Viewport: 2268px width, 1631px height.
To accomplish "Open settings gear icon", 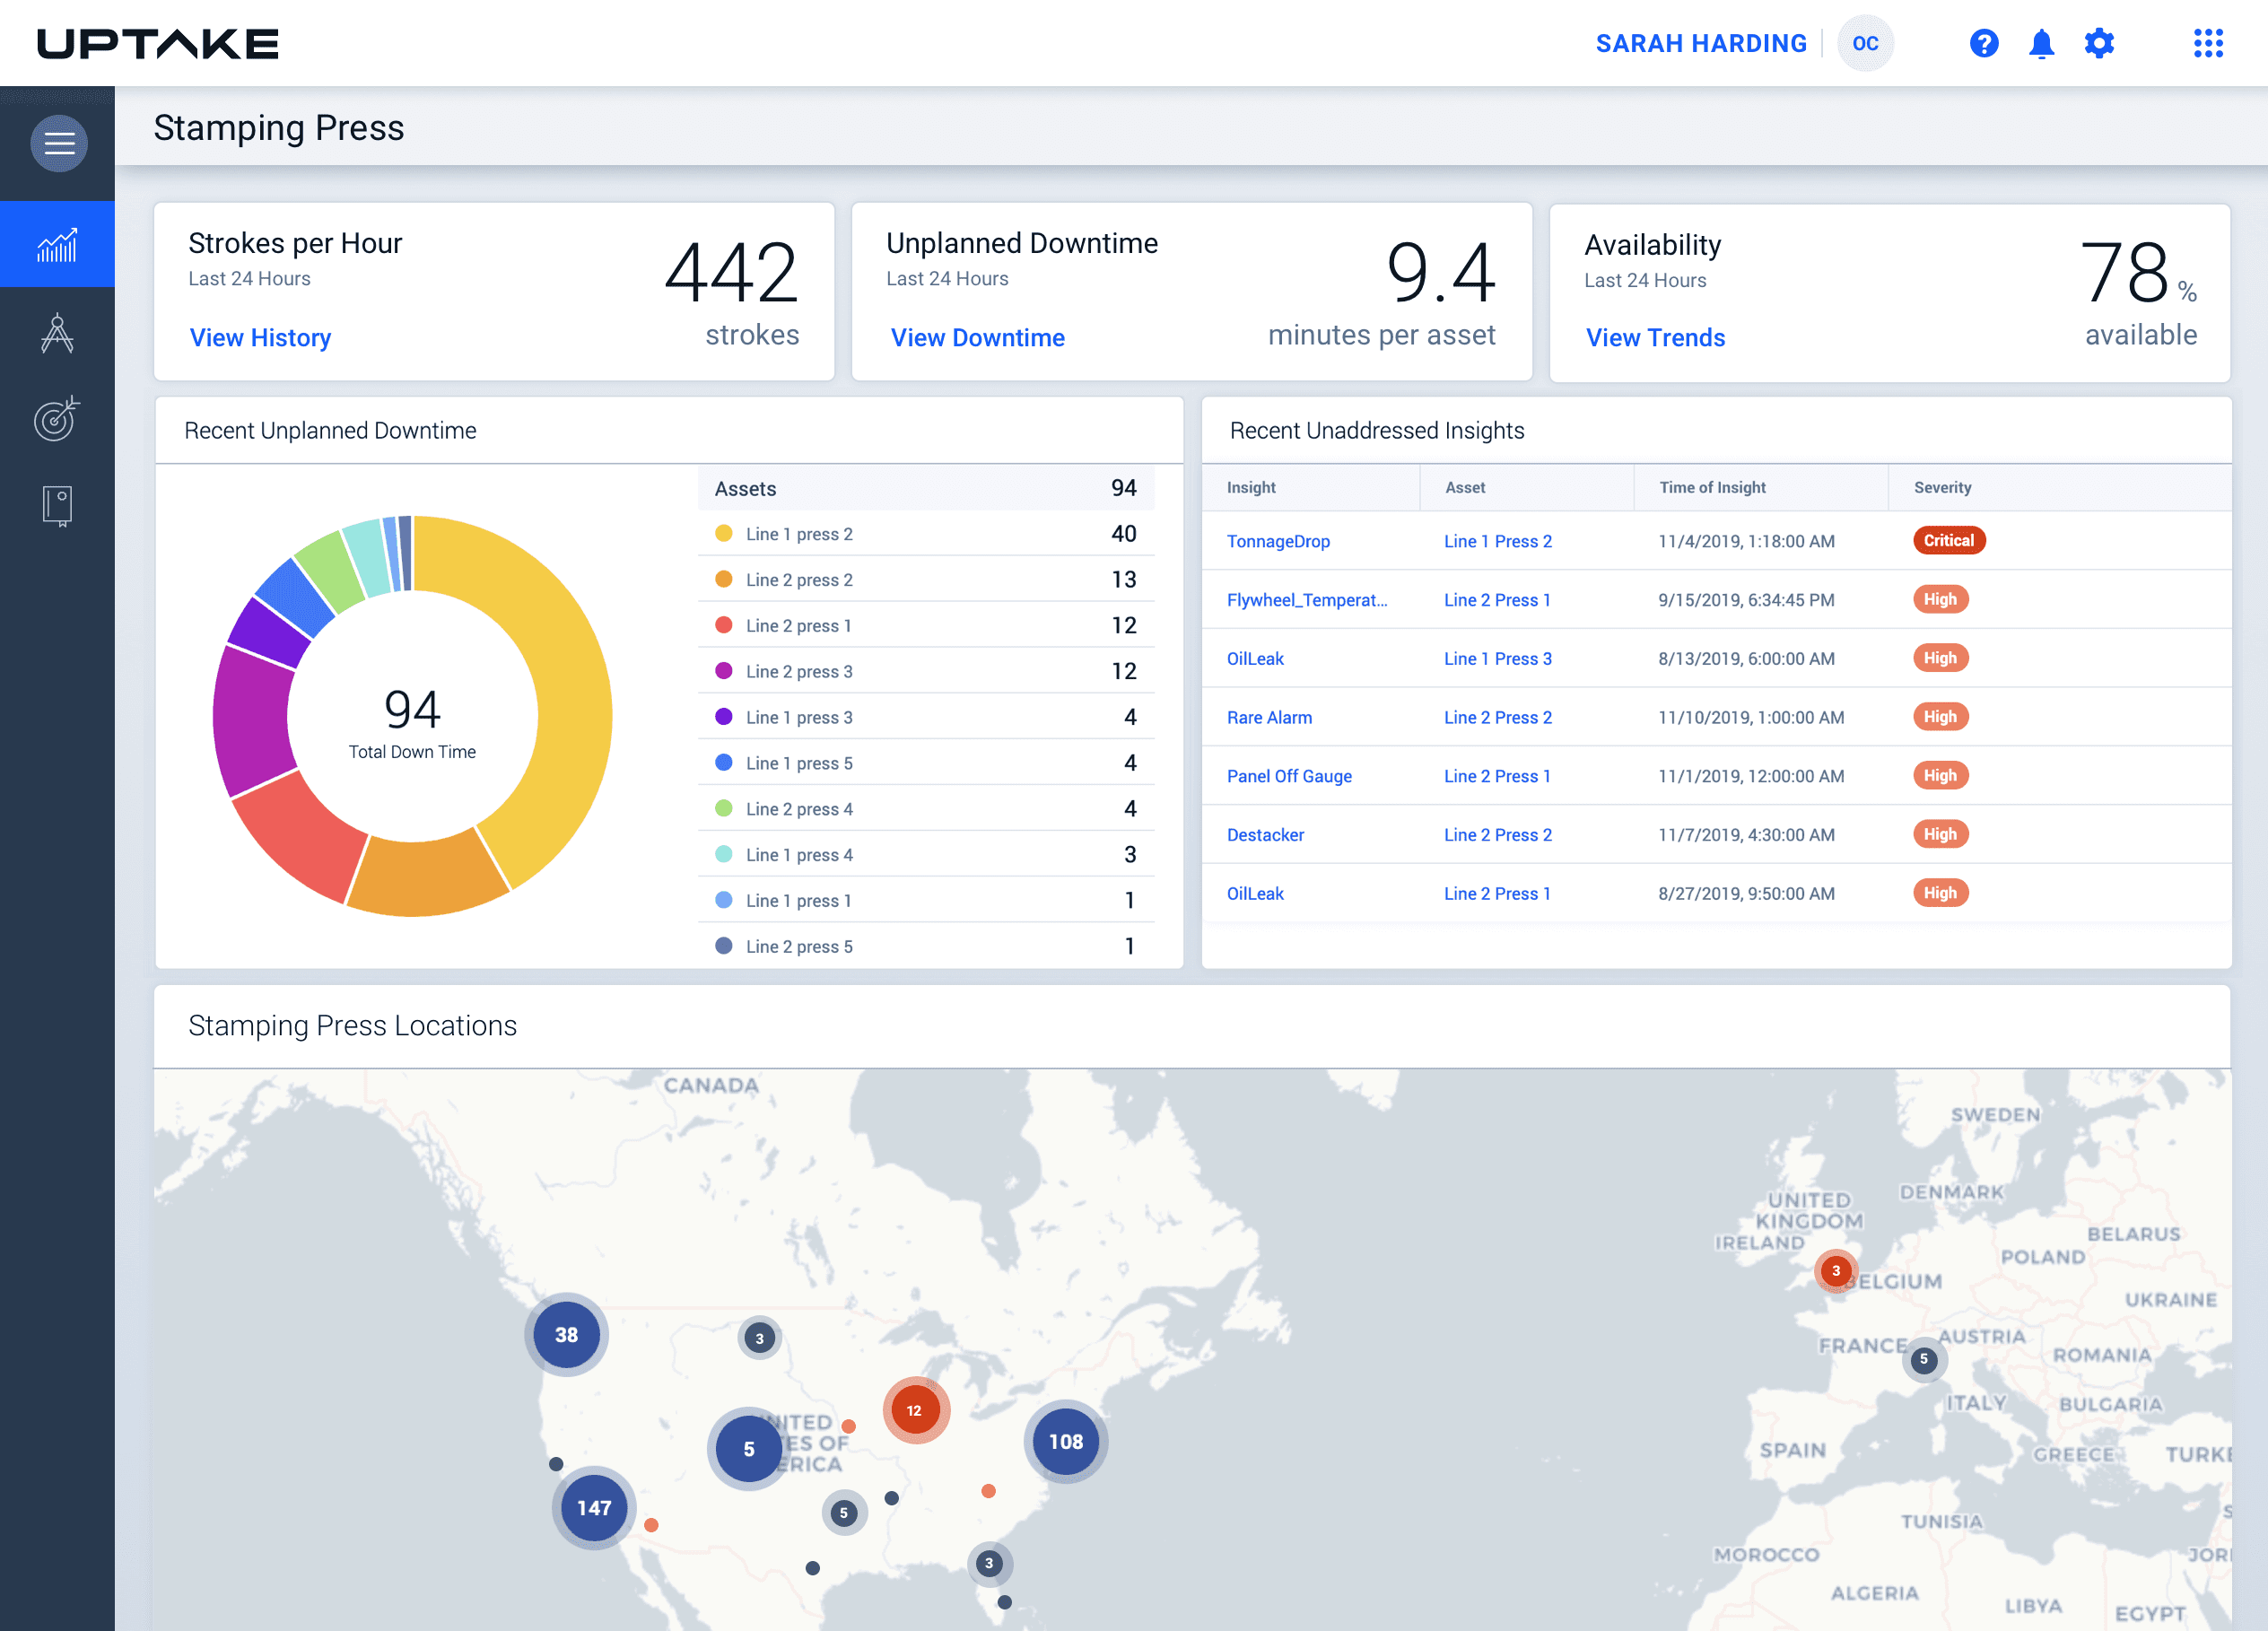I will [x=2099, y=43].
